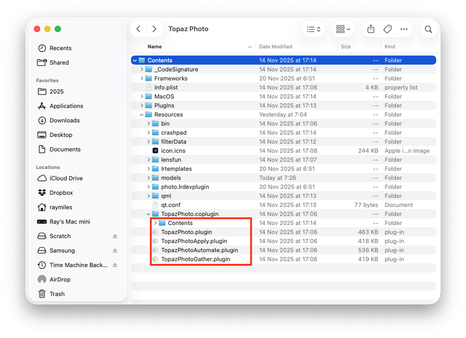Select AirDrop in the sidebar

click(x=61, y=279)
